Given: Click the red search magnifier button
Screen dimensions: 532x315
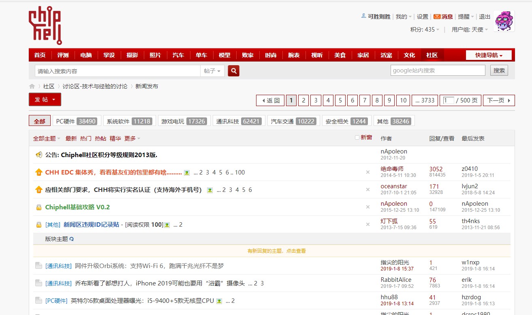Looking at the screenshot, I should (233, 71).
